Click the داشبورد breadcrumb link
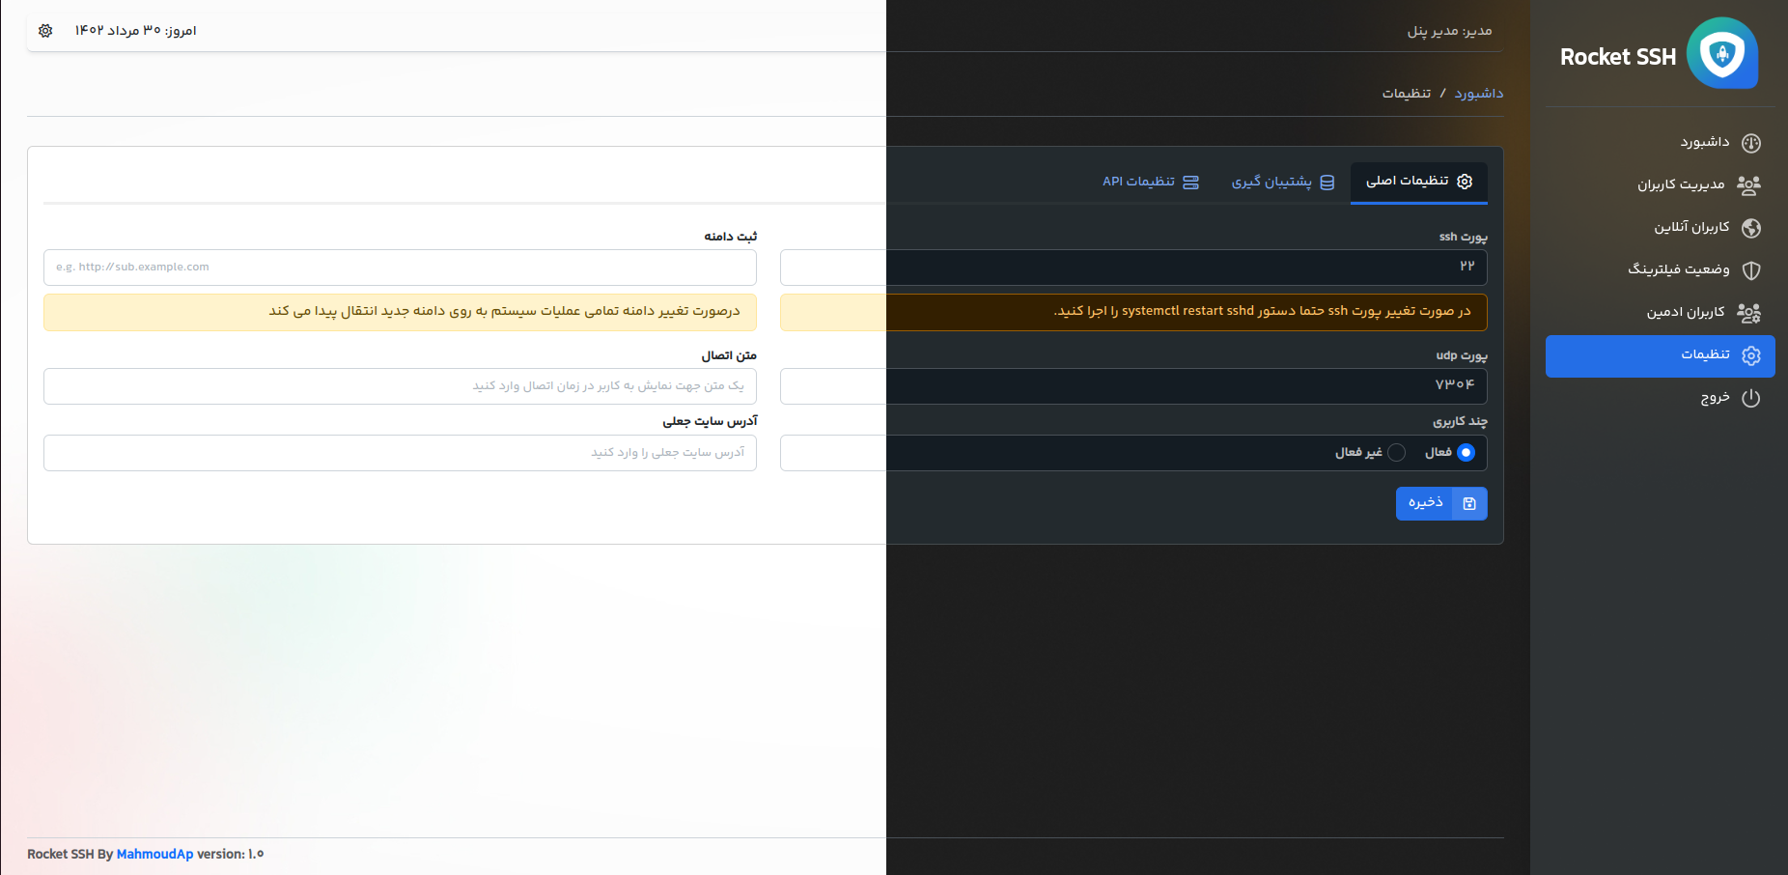The image size is (1788, 875). coord(1479,94)
